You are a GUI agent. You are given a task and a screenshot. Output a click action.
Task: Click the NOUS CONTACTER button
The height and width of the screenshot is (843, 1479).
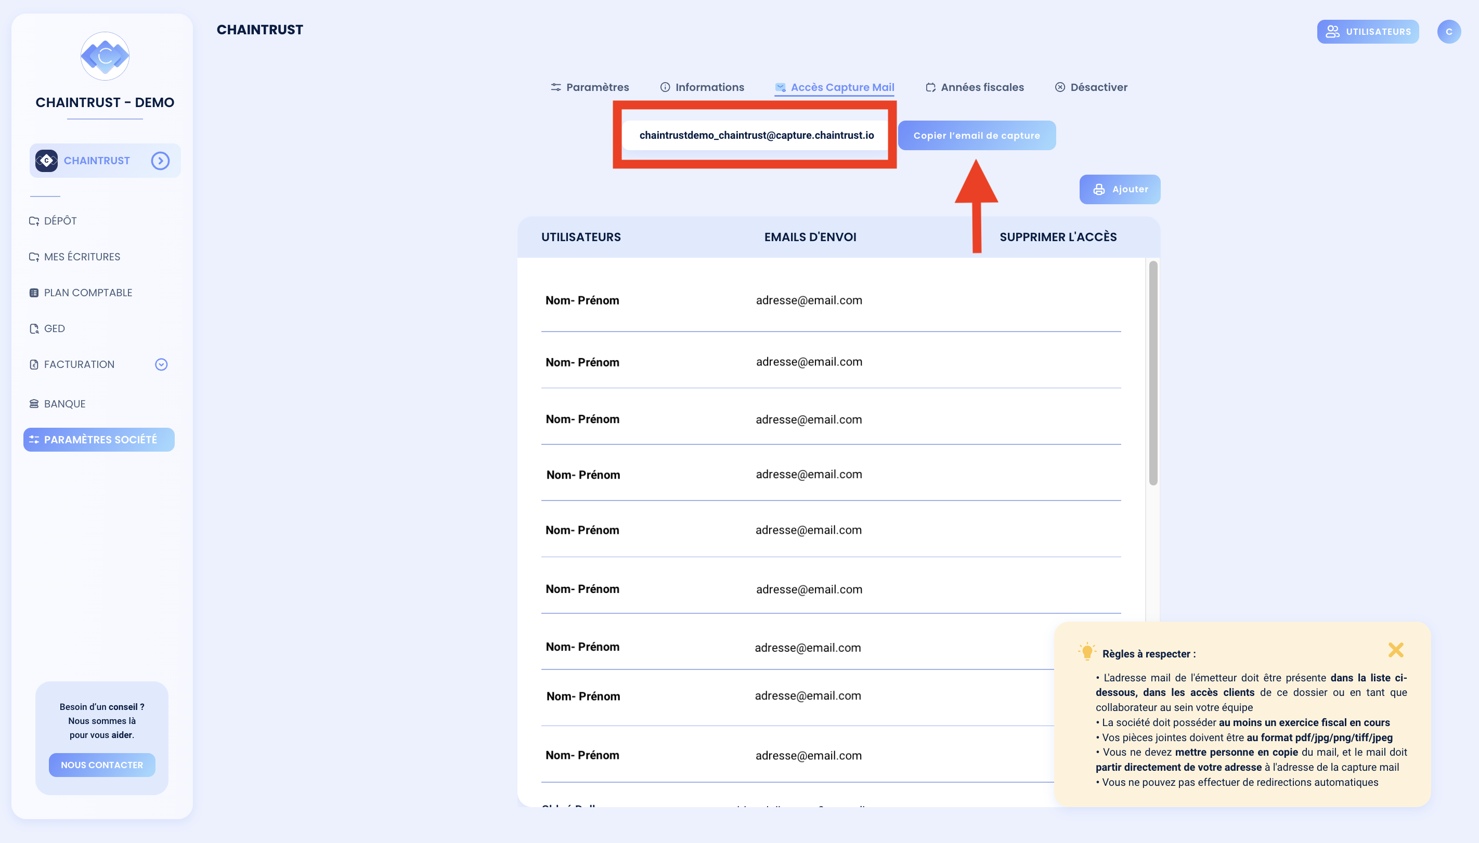(102, 765)
